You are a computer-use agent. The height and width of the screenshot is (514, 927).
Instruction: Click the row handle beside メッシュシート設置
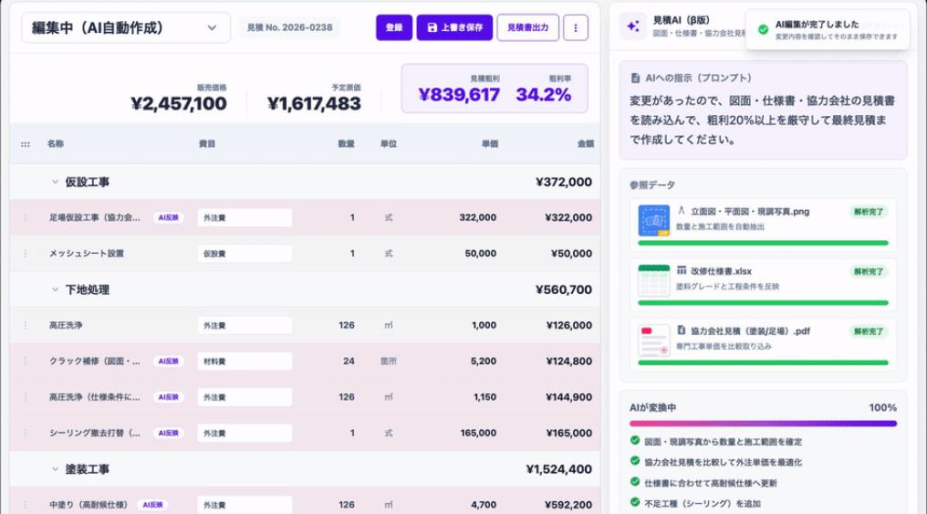[25, 253]
